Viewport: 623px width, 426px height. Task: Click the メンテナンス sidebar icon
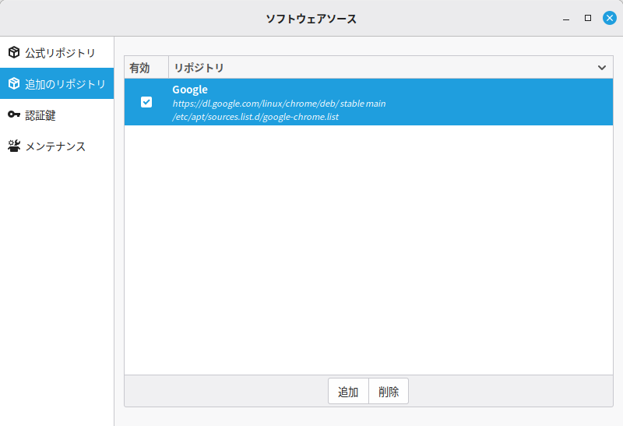14,146
